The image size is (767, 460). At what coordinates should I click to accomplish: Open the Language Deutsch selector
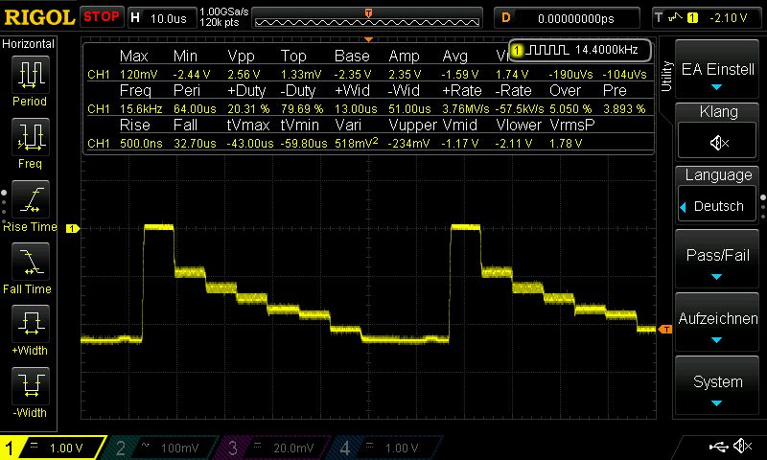[718, 206]
